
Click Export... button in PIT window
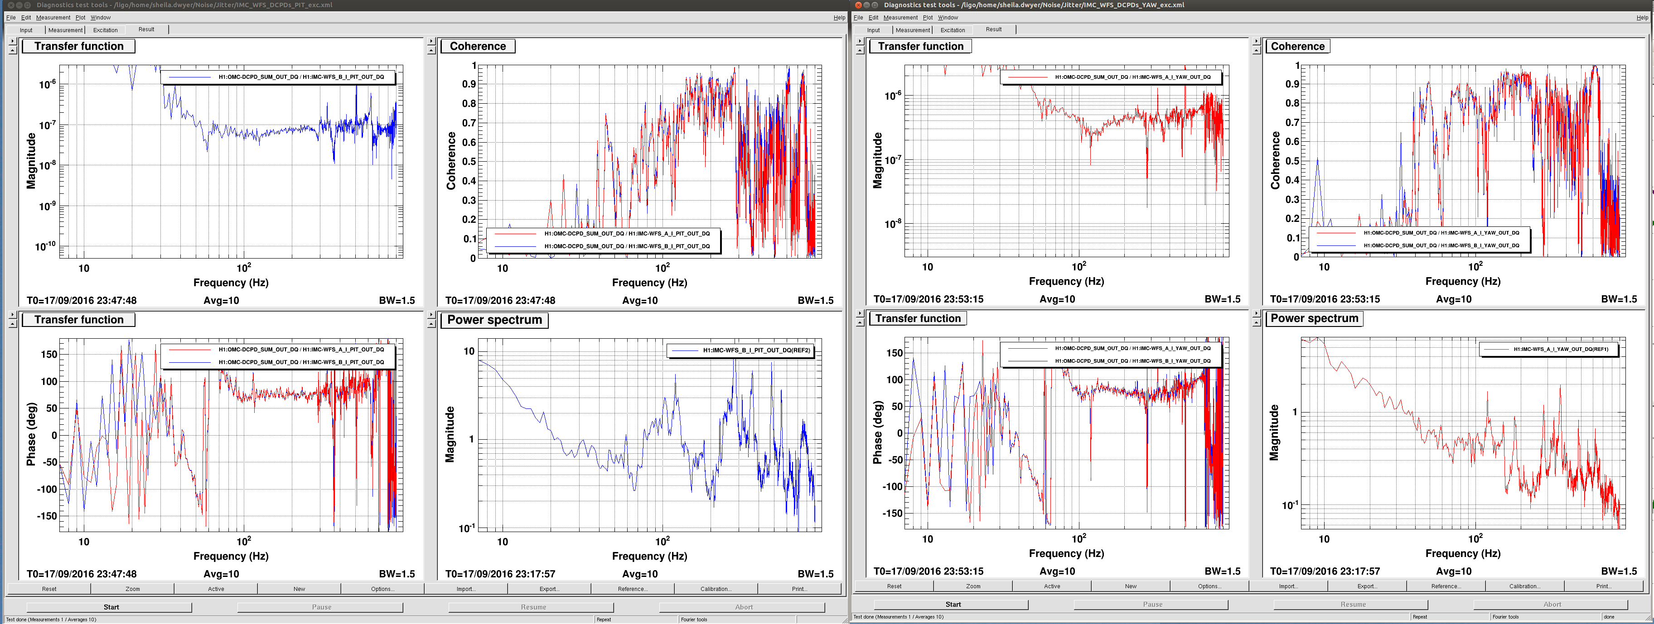pyautogui.click(x=549, y=589)
